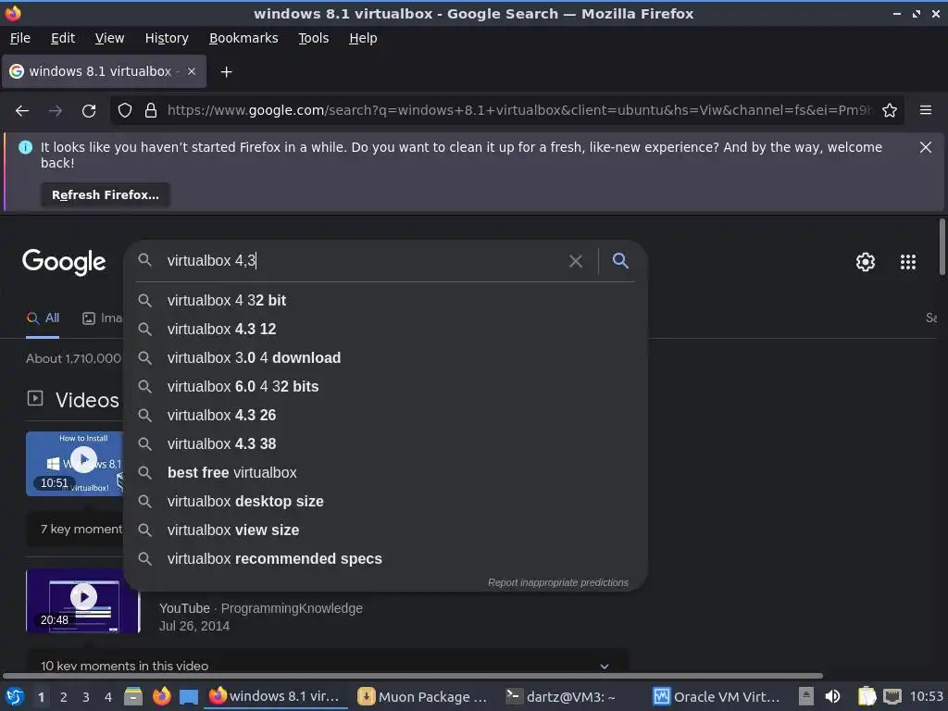Viewport: 948px width, 711px height.
Task: Choose suggestion virtualbox 3.0 4 download
Action: coord(386,358)
